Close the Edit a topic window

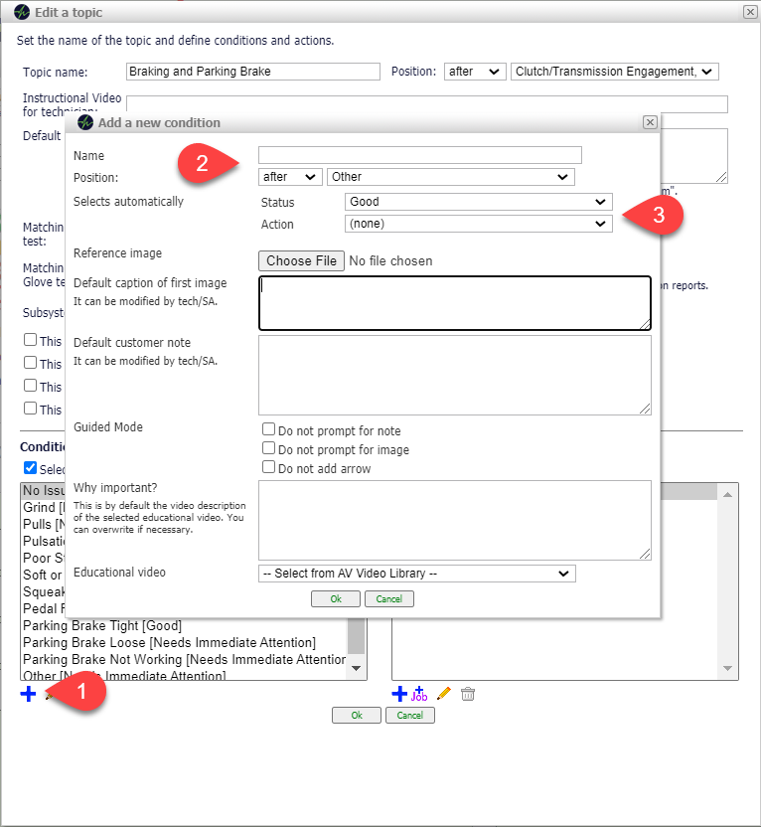(750, 12)
